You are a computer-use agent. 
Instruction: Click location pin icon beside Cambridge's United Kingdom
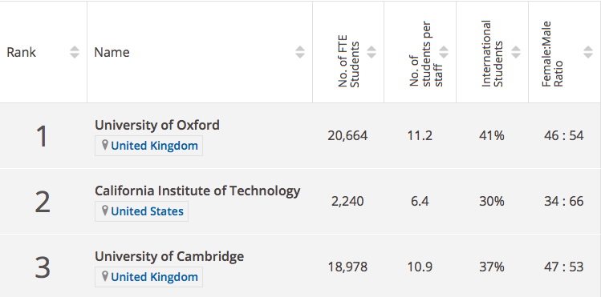tap(104, 277)
